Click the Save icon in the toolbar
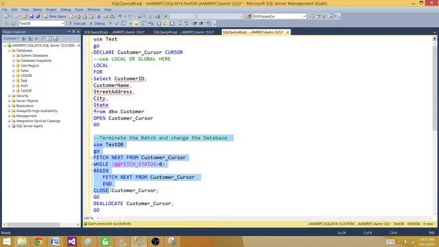 coord(32,16)
